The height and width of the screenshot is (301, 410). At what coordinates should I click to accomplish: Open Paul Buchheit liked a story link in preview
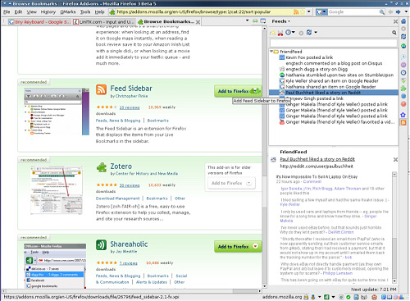(x=317, y=159)
